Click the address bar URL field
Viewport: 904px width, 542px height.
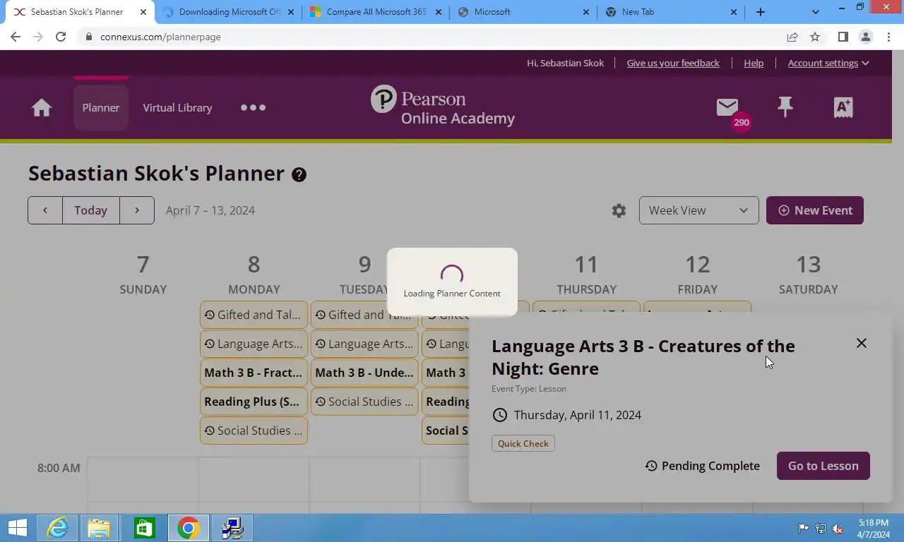[x=431, y=37]
